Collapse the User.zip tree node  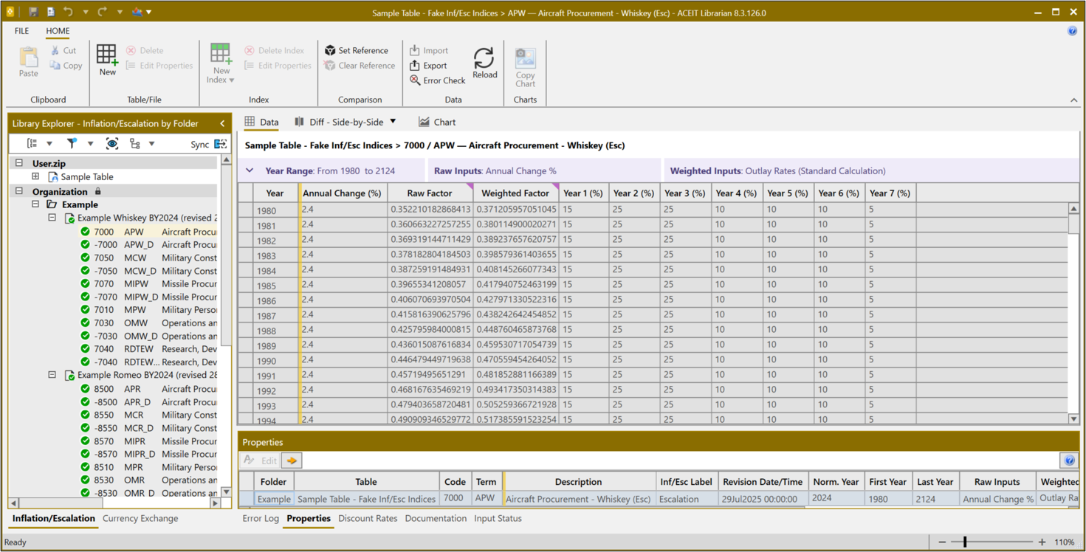pos(19,163)
